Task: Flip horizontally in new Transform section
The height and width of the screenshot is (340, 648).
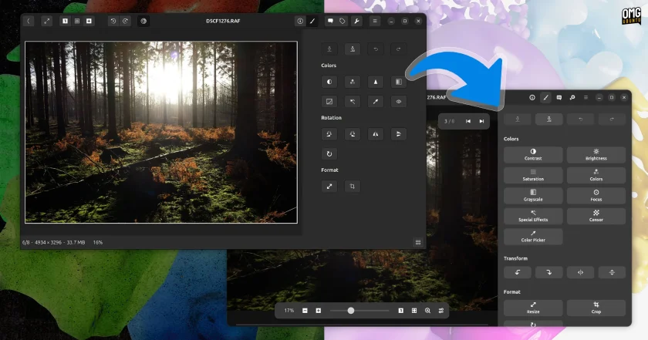Action: (x=580, y=272)
